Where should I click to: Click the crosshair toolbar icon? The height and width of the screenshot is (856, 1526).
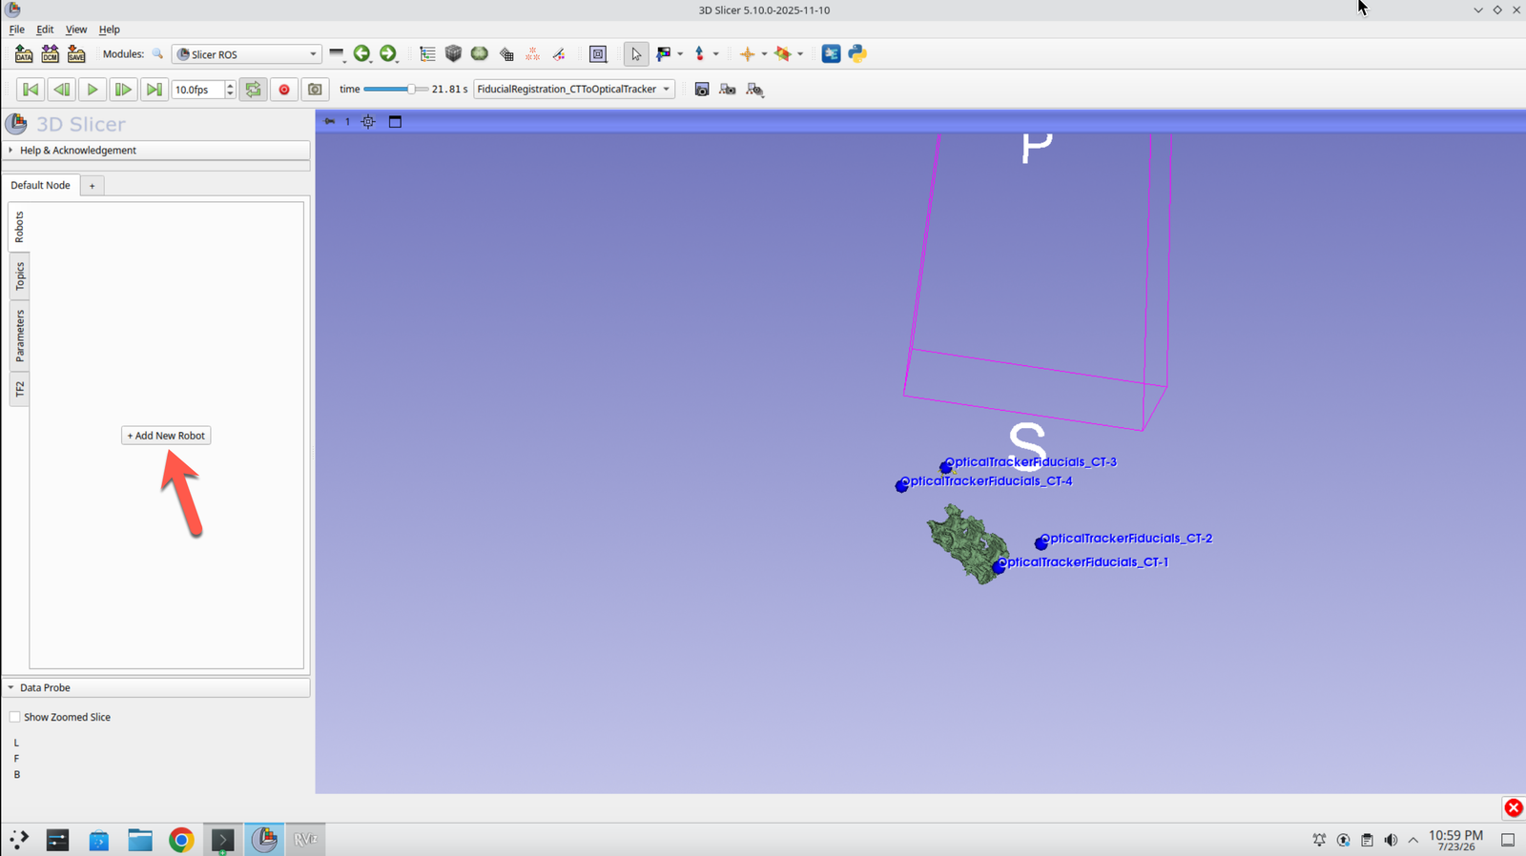click(x=747, y=54)
